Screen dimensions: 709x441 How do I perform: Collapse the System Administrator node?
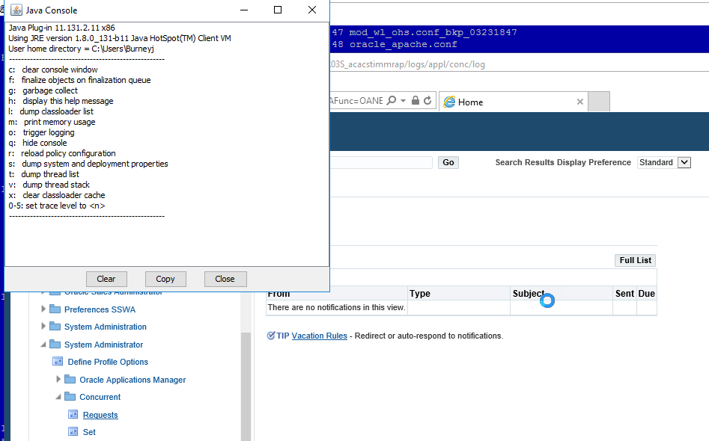[x=43, y=345]
